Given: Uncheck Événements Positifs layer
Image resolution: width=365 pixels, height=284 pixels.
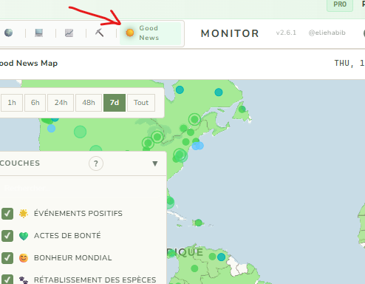Looking at the screenshot, I should [x=7, y=214].
